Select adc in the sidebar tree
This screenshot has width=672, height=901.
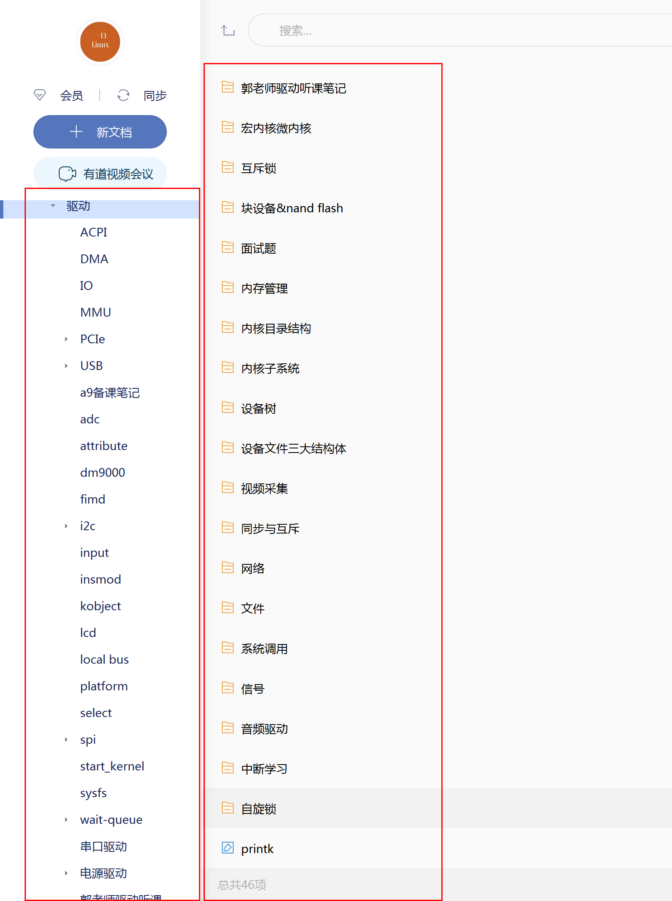coord(90,419)
